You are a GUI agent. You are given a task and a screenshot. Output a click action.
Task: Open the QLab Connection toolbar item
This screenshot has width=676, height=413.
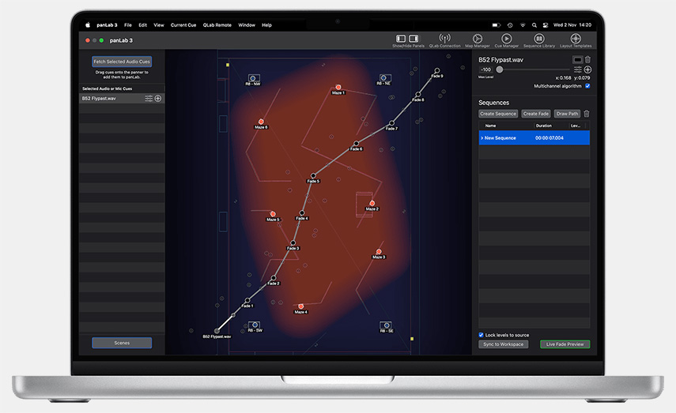(x=444, y=39)
